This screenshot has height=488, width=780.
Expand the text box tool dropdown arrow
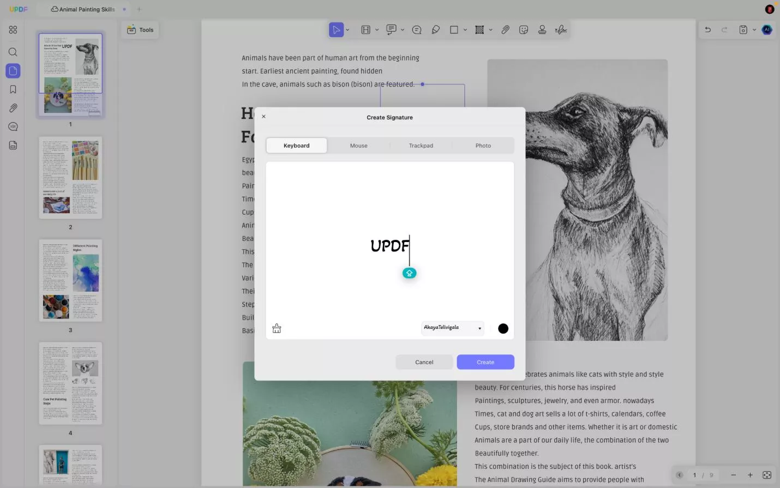click(x=377, y=30)
